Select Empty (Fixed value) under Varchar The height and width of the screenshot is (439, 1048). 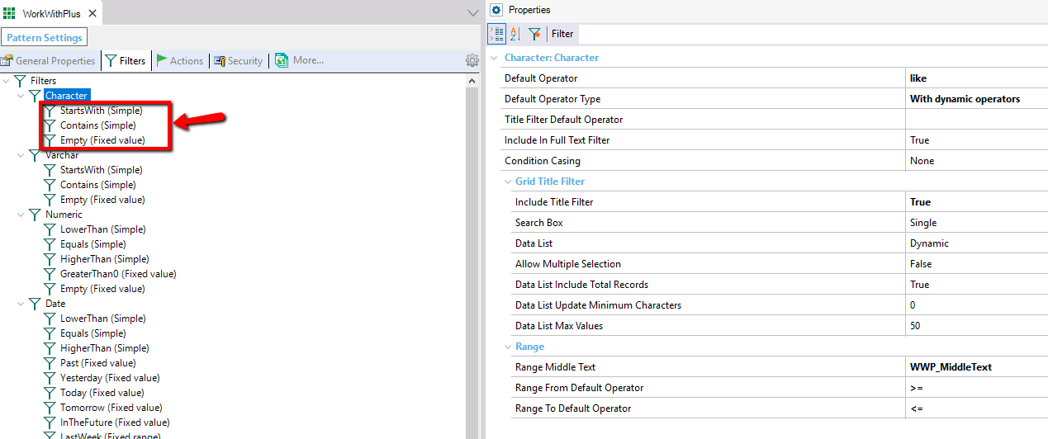coord(102,200)
